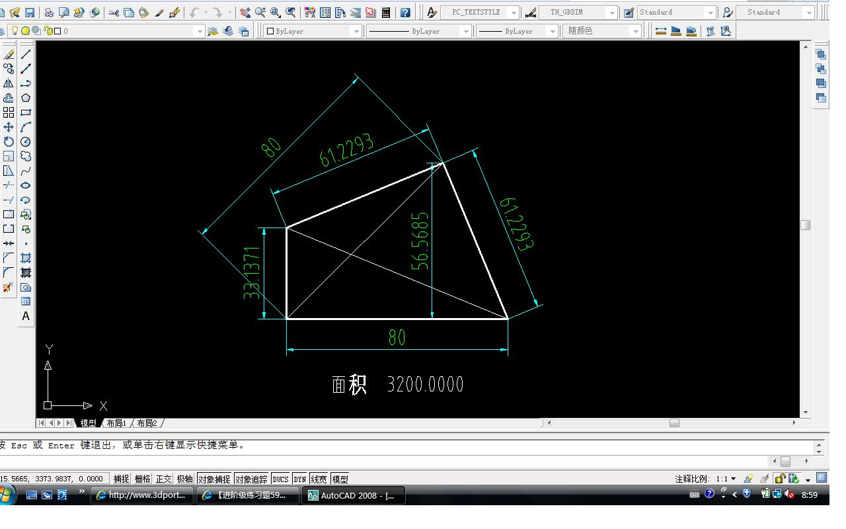Switch to the 模型 model tab
846x529 pixels.
coord(88,423)
